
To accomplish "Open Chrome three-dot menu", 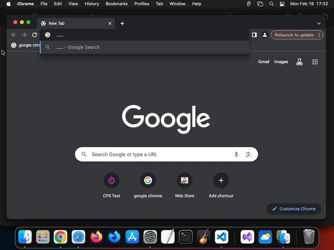I will (x=319, y=35).
